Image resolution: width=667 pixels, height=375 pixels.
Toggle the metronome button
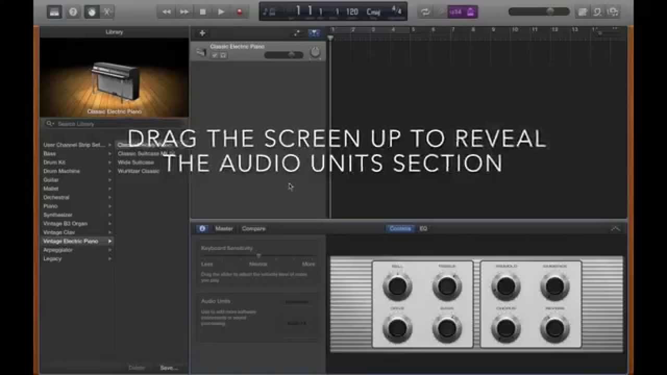click(x=471, y=12)
